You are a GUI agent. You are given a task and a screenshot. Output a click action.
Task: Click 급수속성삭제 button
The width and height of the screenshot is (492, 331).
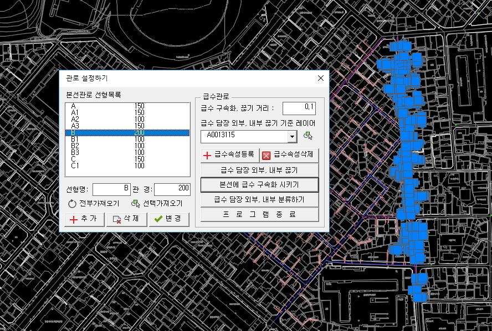click(289, 155)
